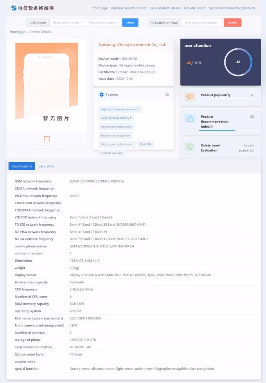266x383 pixels.
Task: Open the first mobile selection dropdown
Action: click(67, 22)
